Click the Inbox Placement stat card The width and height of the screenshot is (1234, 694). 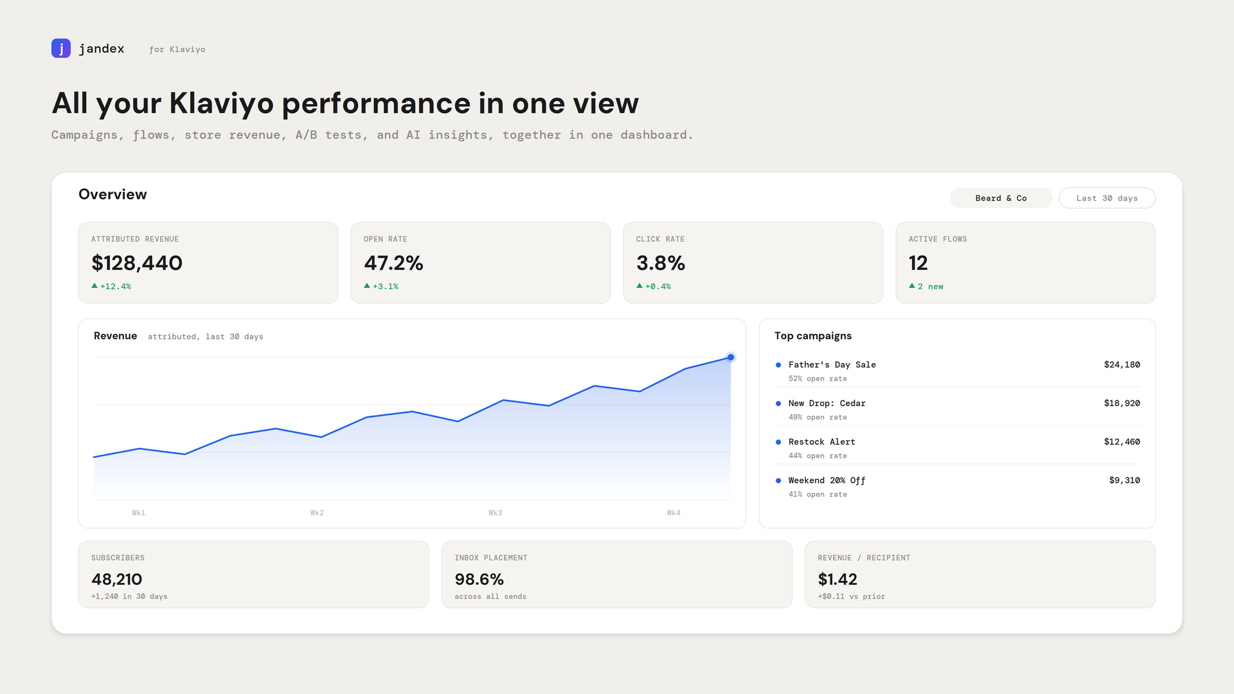(x=616, y=574)
